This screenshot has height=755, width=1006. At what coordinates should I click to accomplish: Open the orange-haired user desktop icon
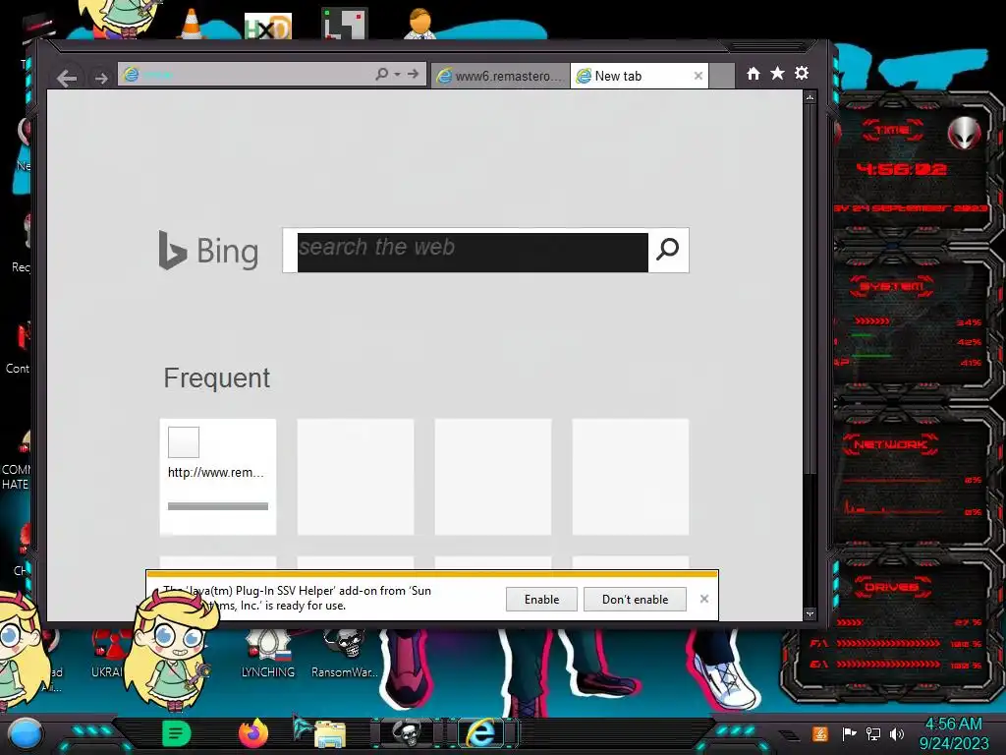419,24
